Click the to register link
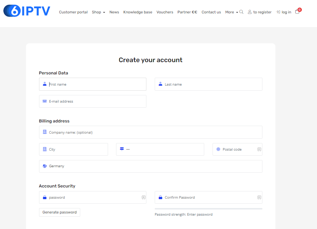Screen dimensions: 317x229 260,12
